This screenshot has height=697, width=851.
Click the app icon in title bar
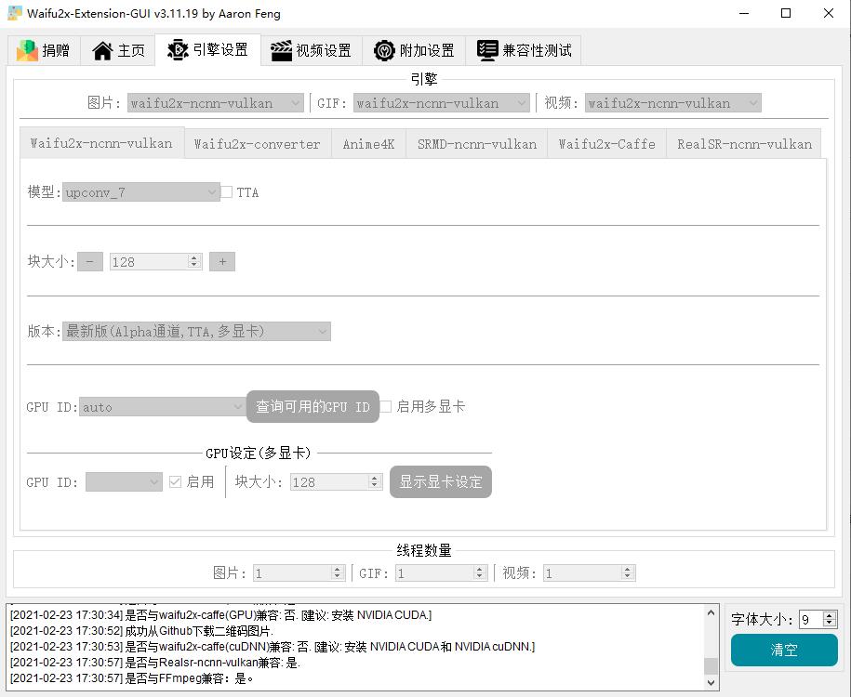pos(15,14)
